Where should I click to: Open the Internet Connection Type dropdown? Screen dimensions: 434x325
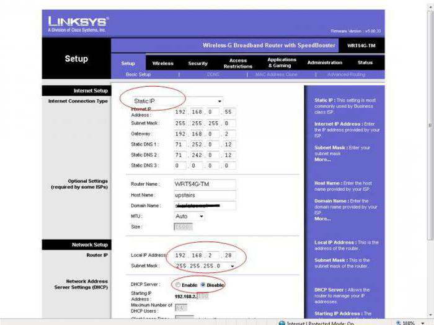tap(219, 101)
